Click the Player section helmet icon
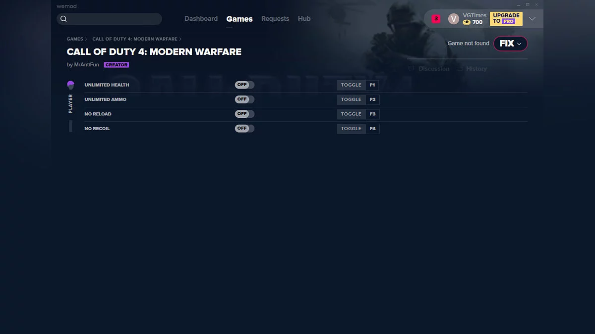Screen dimensions: 595x334 click(70, 85)
